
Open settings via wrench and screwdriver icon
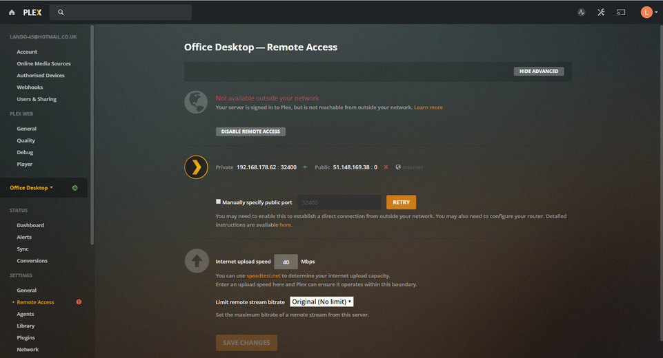tap(601, 12)
